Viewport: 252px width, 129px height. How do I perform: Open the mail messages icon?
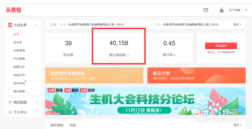click(206, 10)
